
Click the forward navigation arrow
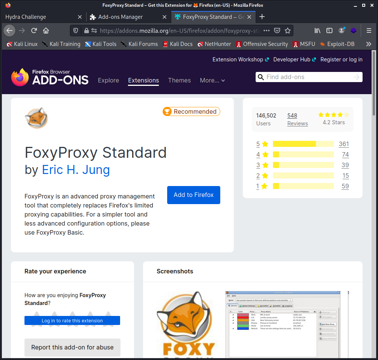tap(22, 31)
